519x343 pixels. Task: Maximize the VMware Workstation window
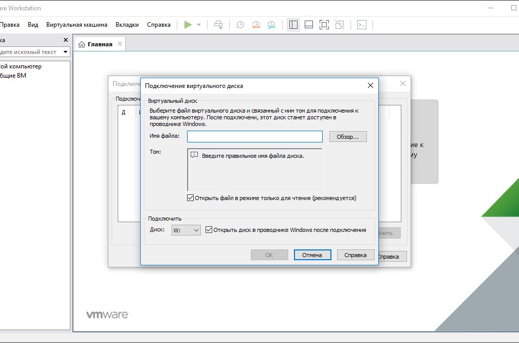(514, 8)
